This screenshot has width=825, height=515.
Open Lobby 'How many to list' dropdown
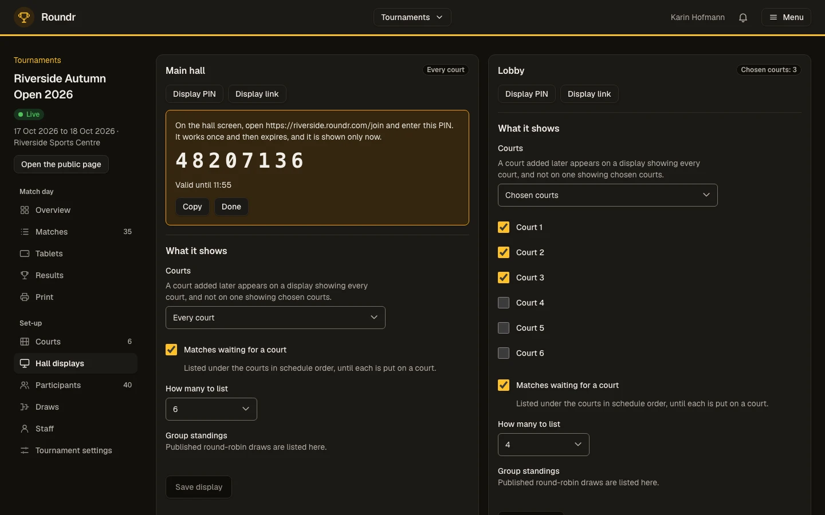(x=544, y=445)
